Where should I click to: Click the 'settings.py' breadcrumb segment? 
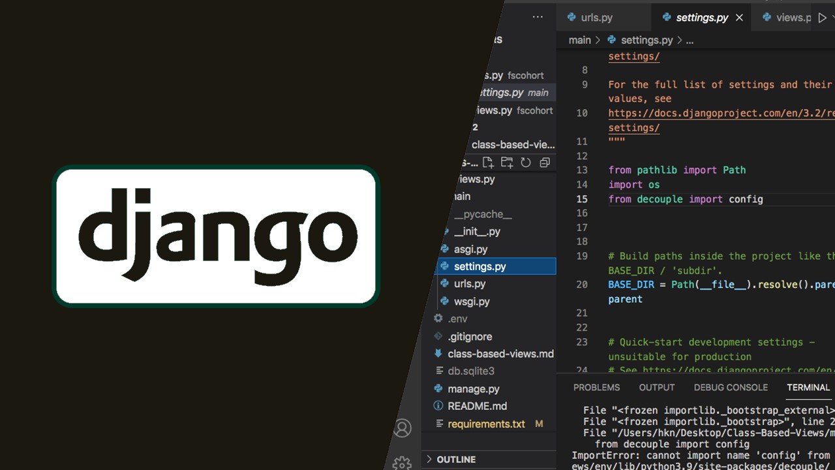[x=646, y=40]
